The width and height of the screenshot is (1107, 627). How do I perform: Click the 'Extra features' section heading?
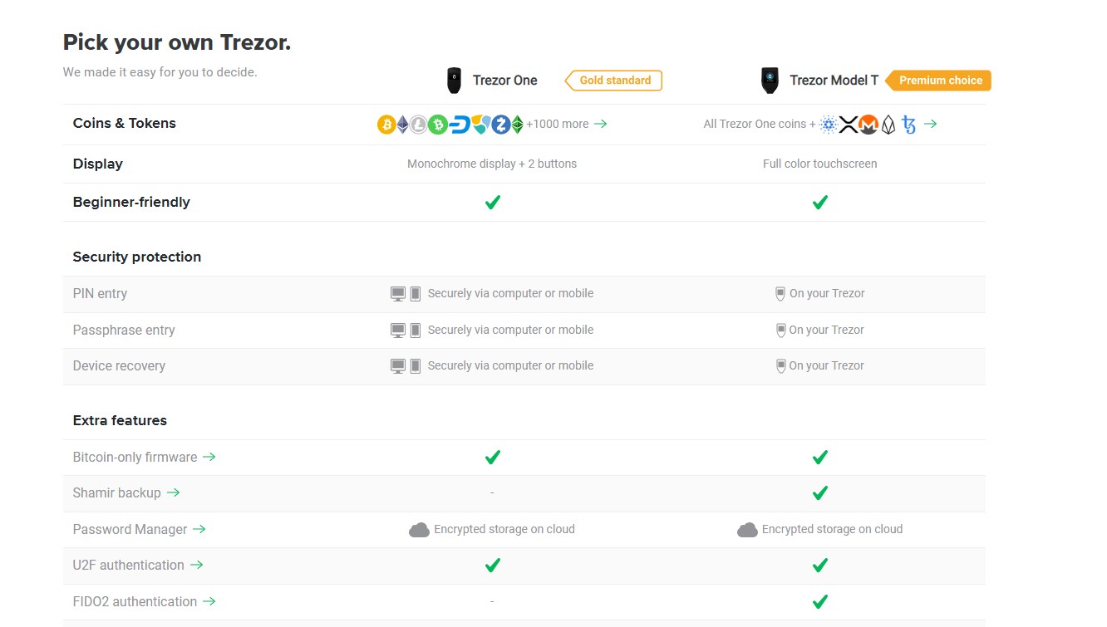[120, 420]
